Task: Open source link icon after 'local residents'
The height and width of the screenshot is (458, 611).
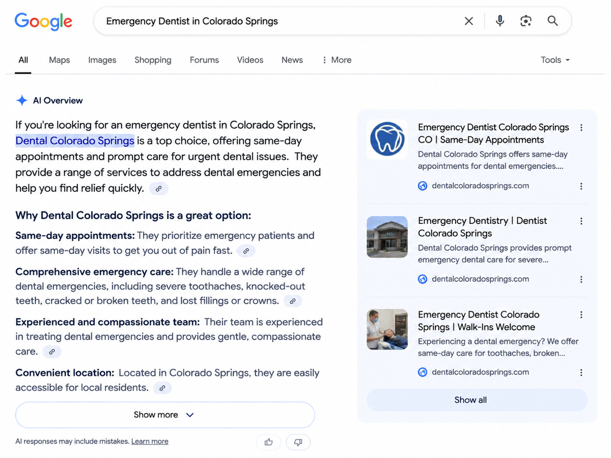Action: [x=162, y=388]
